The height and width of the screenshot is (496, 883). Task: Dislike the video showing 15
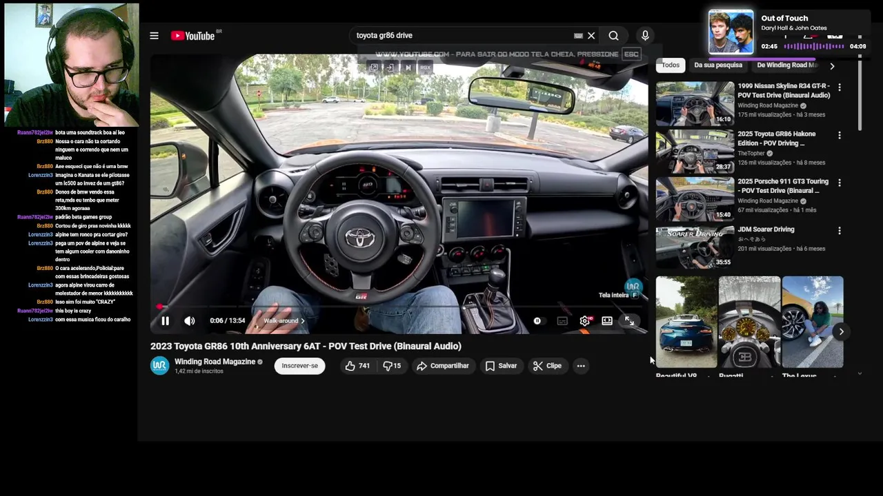[392, 366]
